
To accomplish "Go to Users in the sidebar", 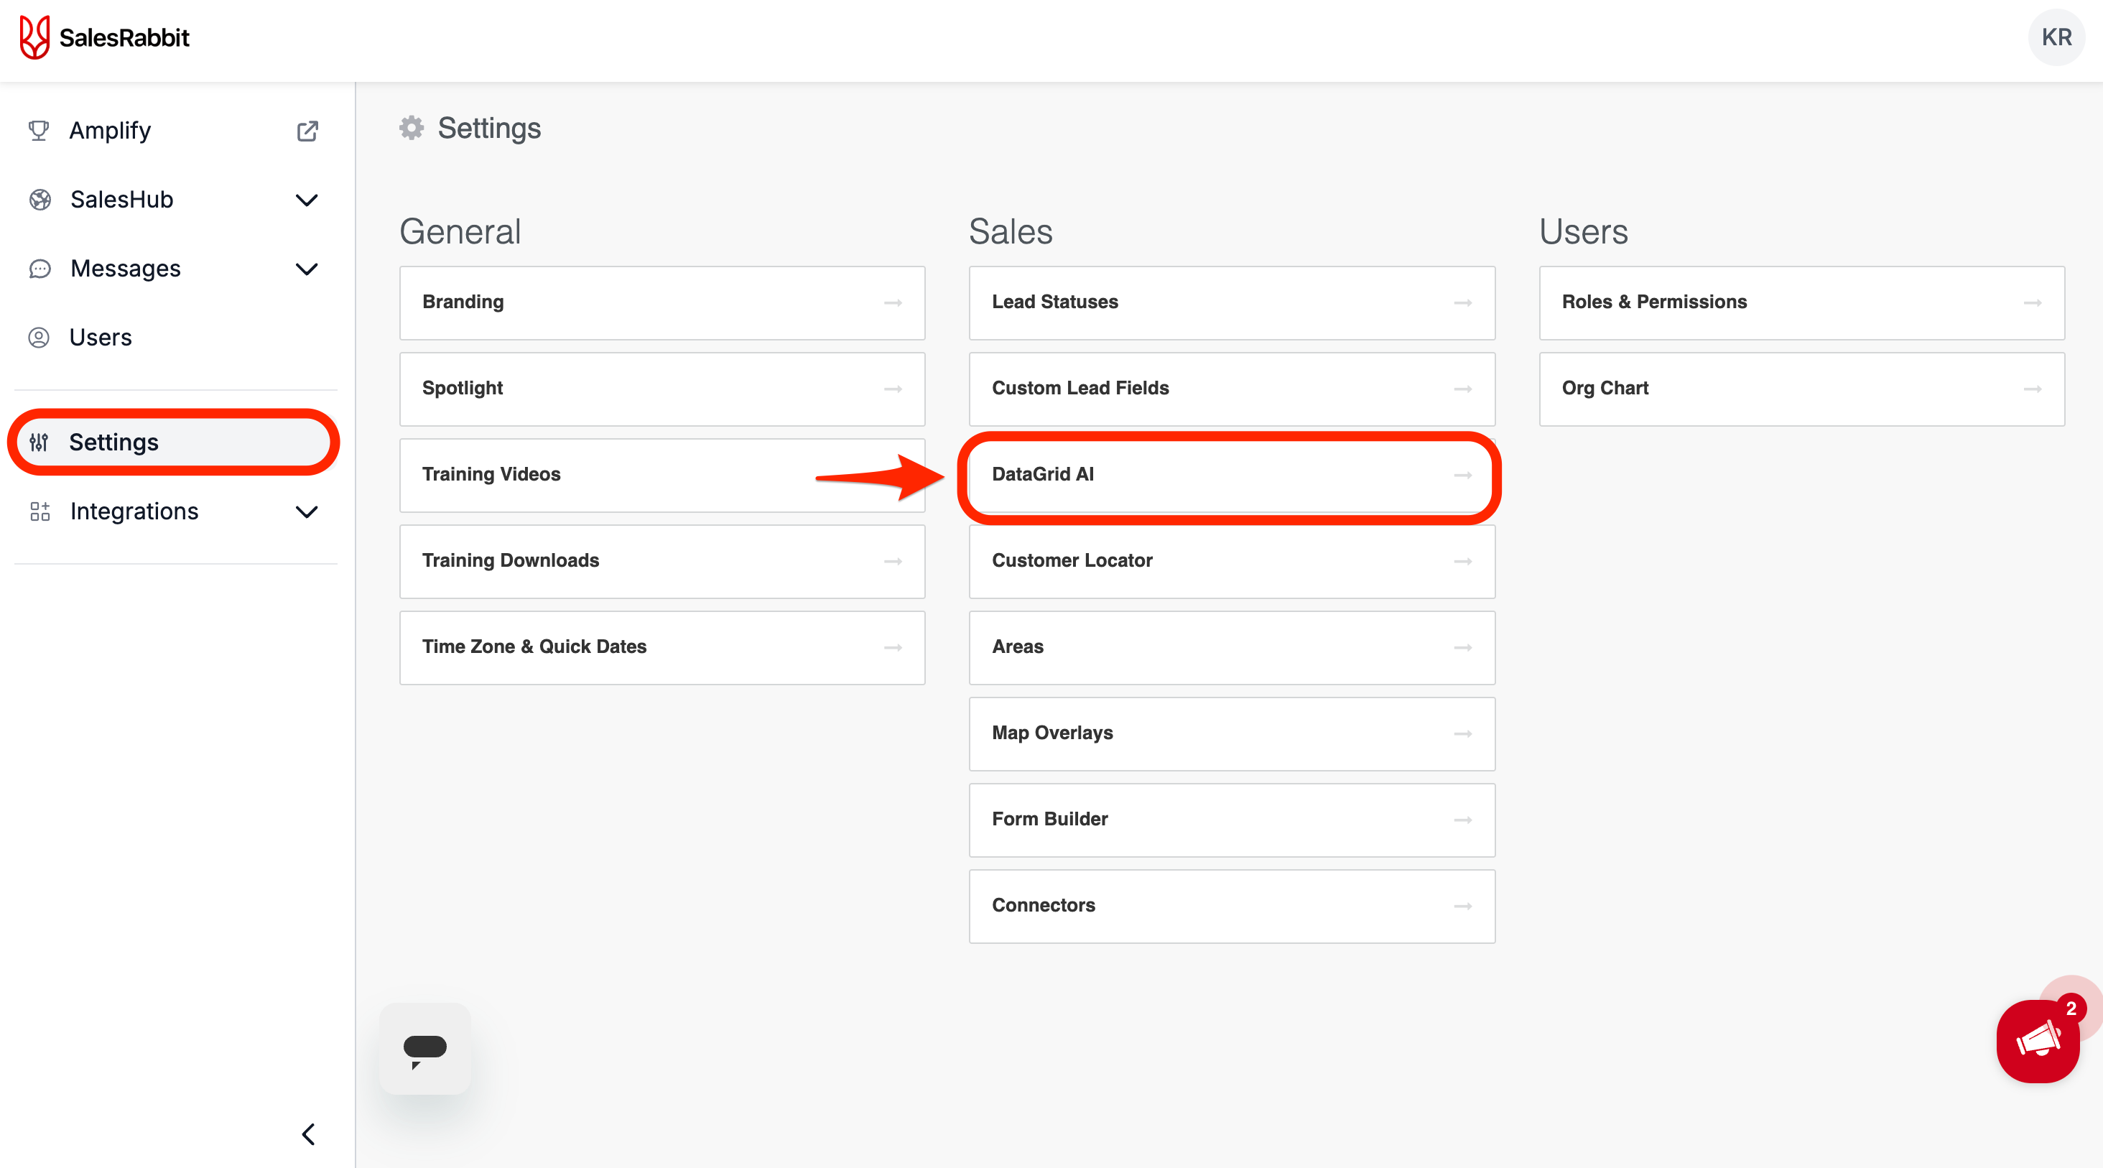I will 101,337.
